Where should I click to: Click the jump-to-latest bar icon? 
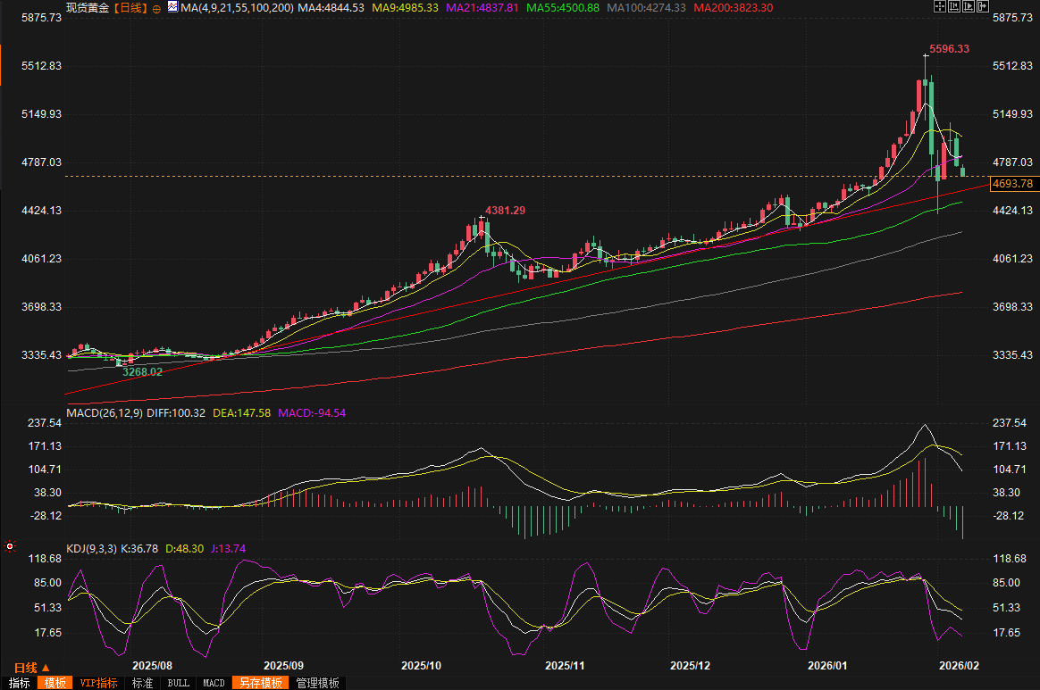pyautogui.click(x=982, y=7)
